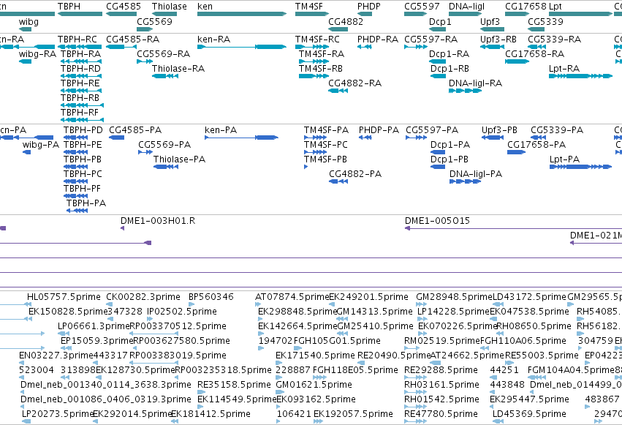Click the RH03161.5prime EST label
Screen dimensions: 622x425
(x=441, y=385)
